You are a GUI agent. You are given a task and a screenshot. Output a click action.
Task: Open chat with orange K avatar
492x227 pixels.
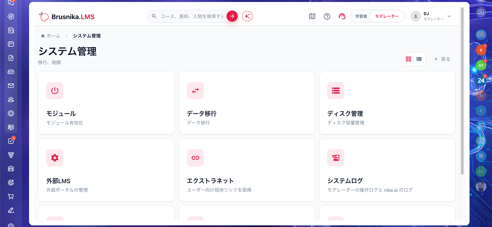pyautogui.click(x=481, y=50)
